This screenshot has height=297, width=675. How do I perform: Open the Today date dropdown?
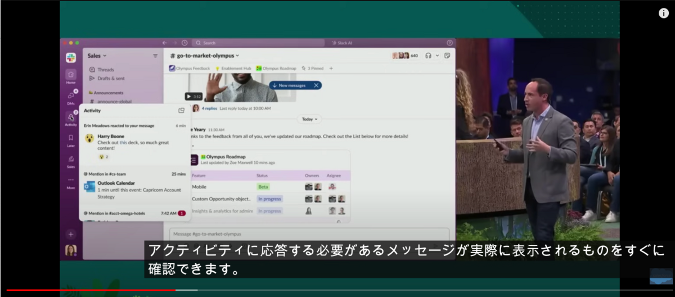309,119
